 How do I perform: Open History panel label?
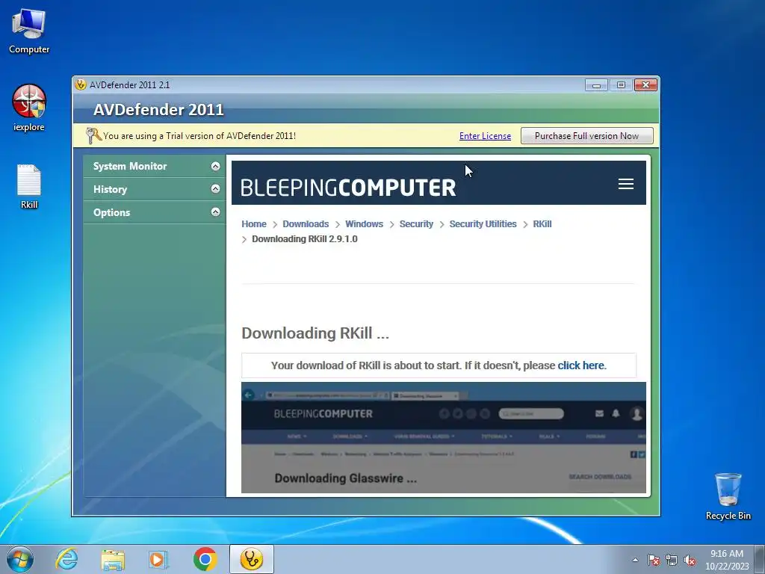point(110,189)
